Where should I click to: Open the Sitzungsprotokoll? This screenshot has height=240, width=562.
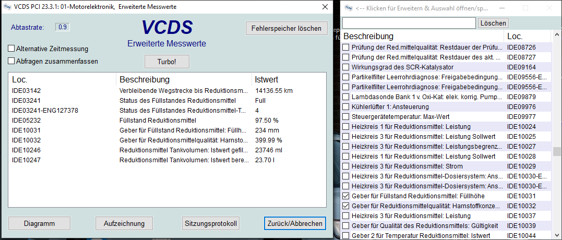211,223
